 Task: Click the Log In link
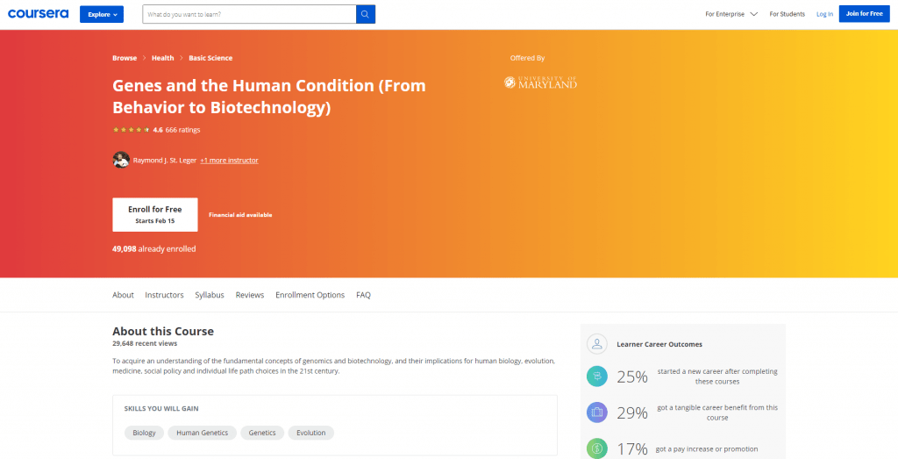click(824, 14)
